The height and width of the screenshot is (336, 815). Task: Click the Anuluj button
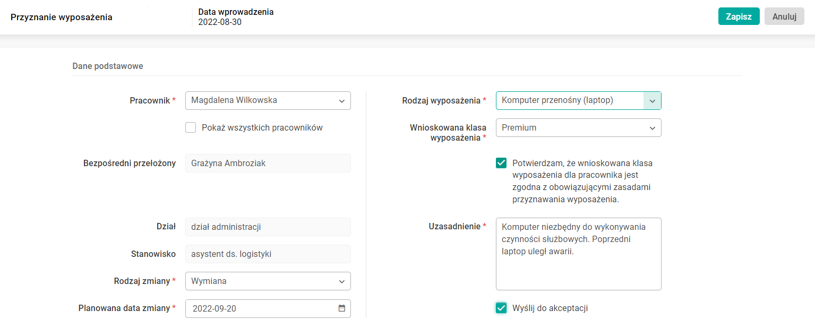pyautogui.click(x=784, y=16)
